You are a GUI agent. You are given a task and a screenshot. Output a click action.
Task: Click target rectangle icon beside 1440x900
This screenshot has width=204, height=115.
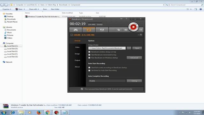tap(71, 35)
